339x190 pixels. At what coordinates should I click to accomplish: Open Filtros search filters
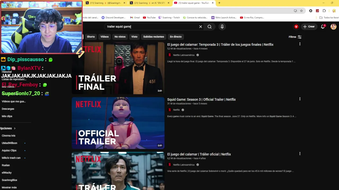click(295, 37)
